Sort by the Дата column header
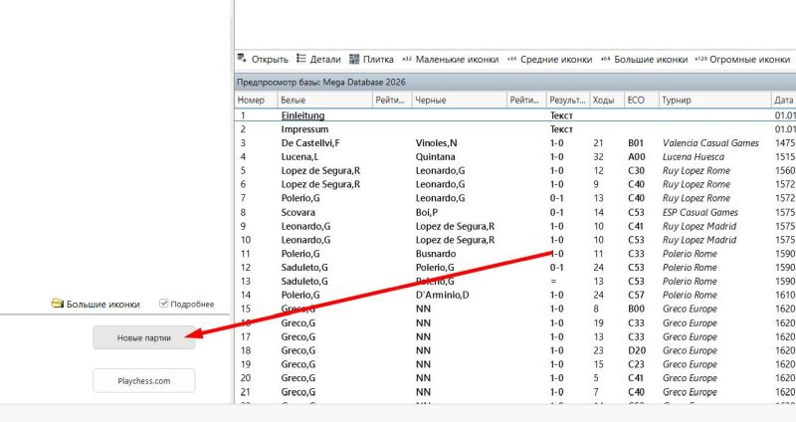This screenshot has height=422, width=796. [783, 101]
